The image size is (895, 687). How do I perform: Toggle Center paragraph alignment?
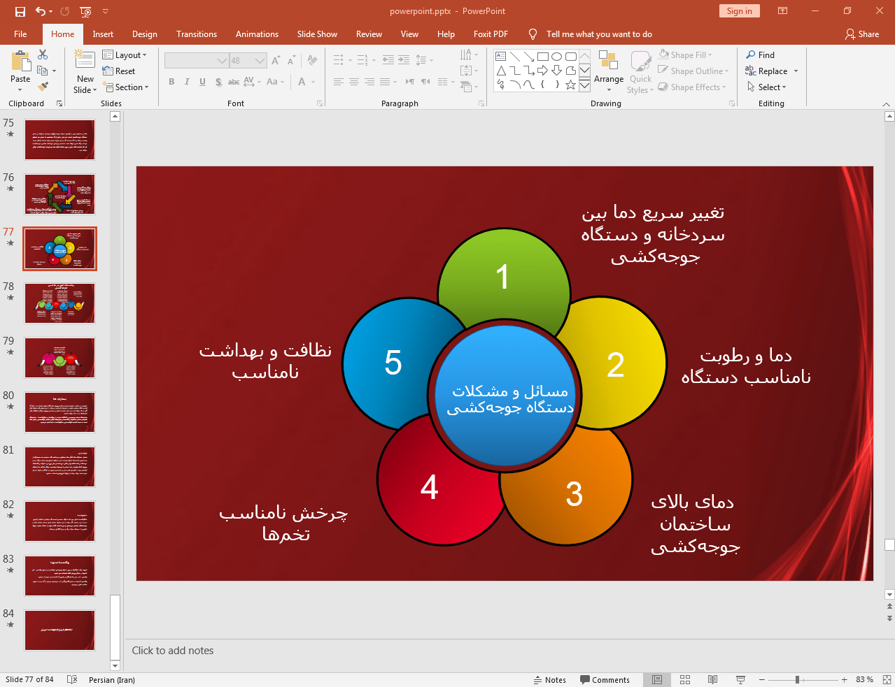pyautogui.click(x=354, y=82)
